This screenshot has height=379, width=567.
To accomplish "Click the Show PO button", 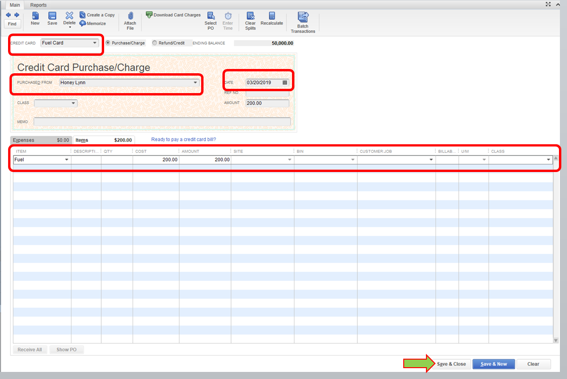I will point(67,350).
